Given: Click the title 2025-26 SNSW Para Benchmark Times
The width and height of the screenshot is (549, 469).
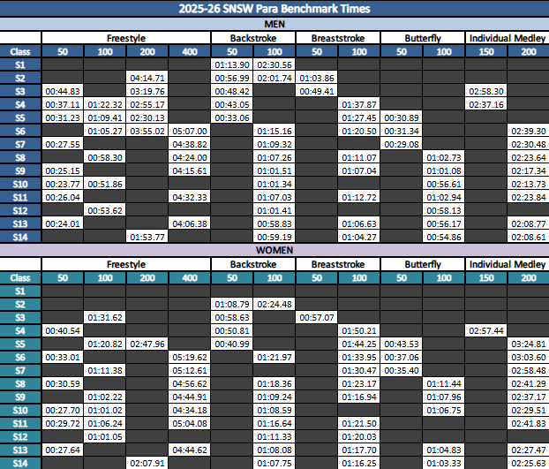Looking at the screenshot, I should [274, 9].
